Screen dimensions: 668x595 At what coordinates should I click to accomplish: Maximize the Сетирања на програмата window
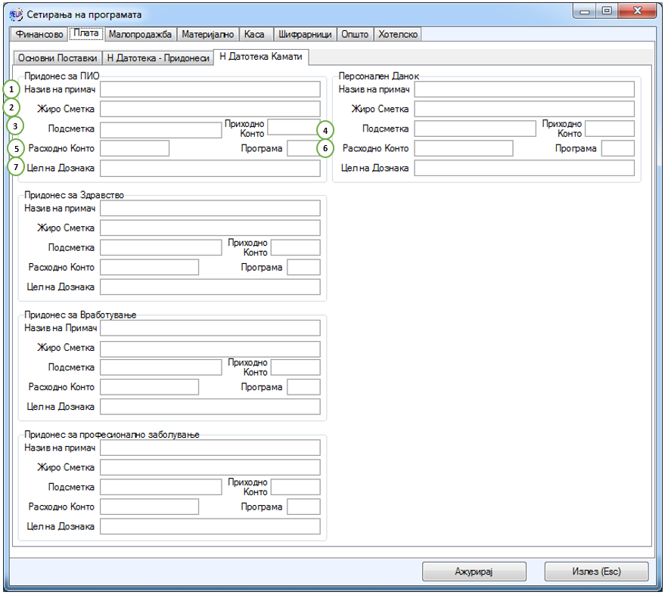(x=607, y=12)
